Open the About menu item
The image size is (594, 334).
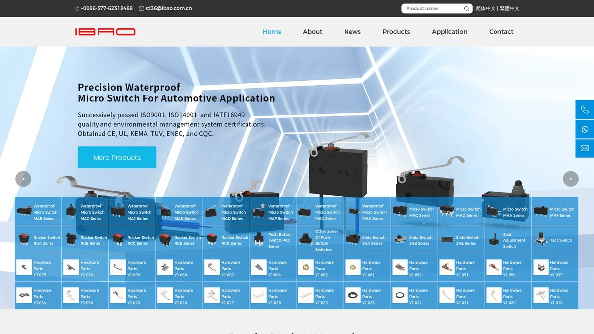click(x=313, y=32)
